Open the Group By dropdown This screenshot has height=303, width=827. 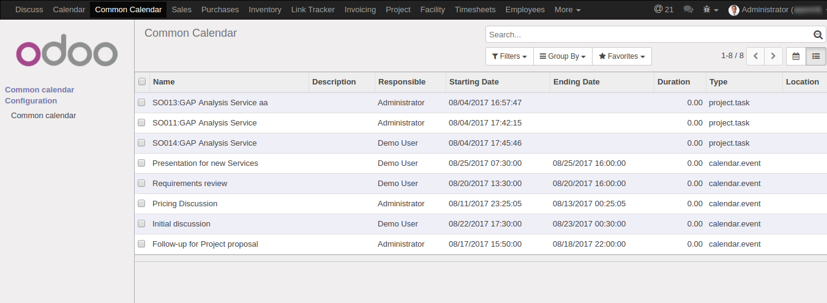point(563,56)
